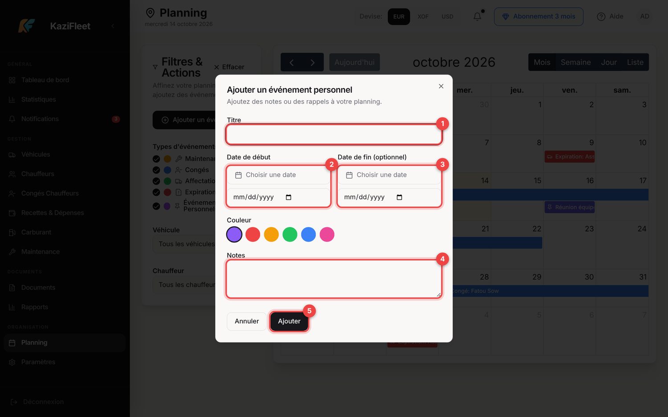
Task: Open the Tous les véhicules dropdown
Action: (x=184, y=244)
